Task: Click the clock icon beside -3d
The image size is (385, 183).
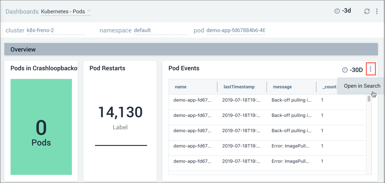Action: (x=337, y=11)
